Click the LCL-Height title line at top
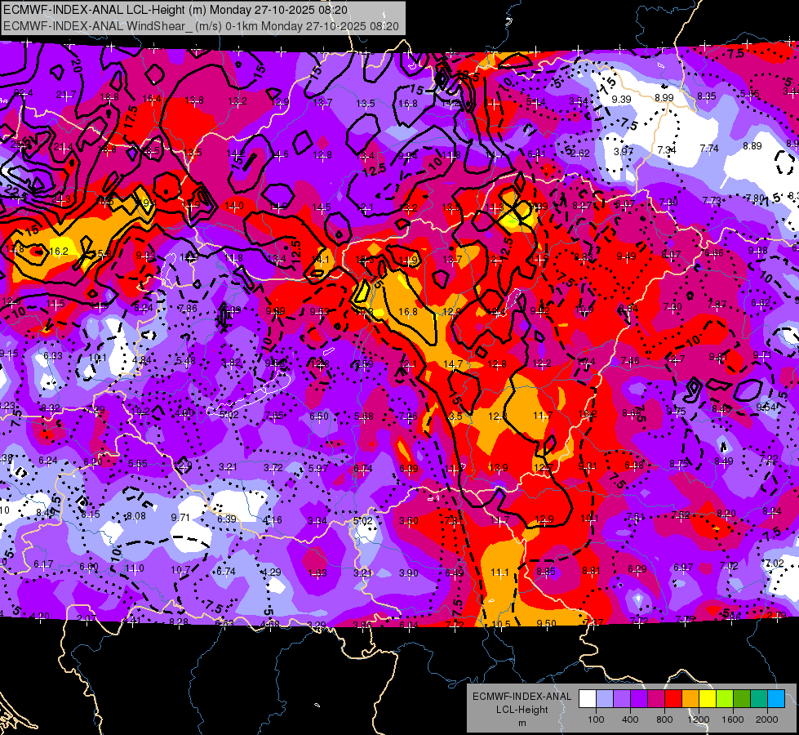Viewport: 799px width, 735px height. point(175,10)
